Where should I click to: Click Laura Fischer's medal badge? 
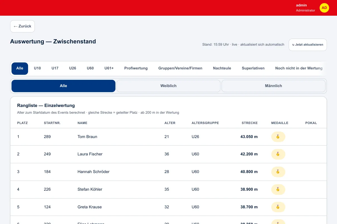point(278,154)
